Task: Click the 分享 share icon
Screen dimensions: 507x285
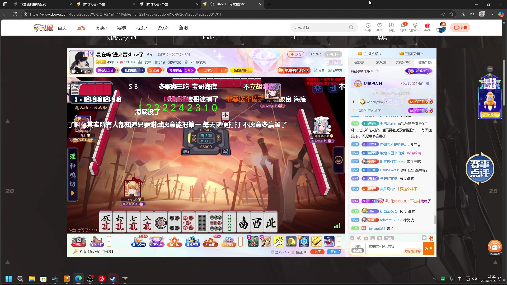Action: pyautogui.click(x=319, y=70)
